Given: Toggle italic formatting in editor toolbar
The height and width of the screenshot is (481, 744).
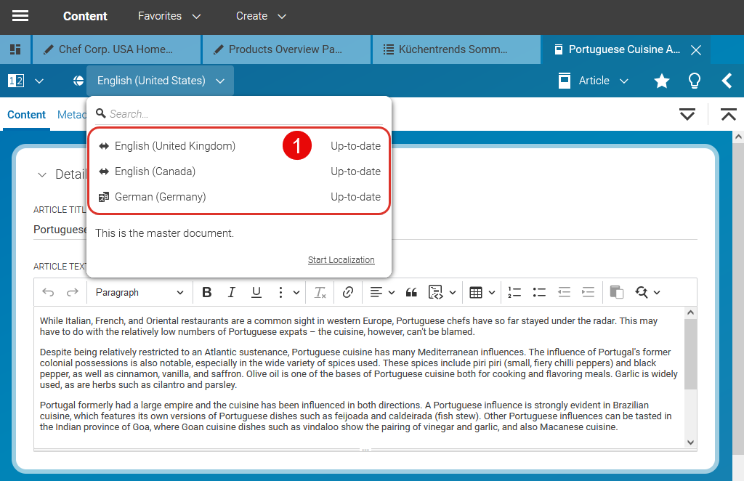Looking at the screenshot, I should pyautogui.click(x=232, y=292).
